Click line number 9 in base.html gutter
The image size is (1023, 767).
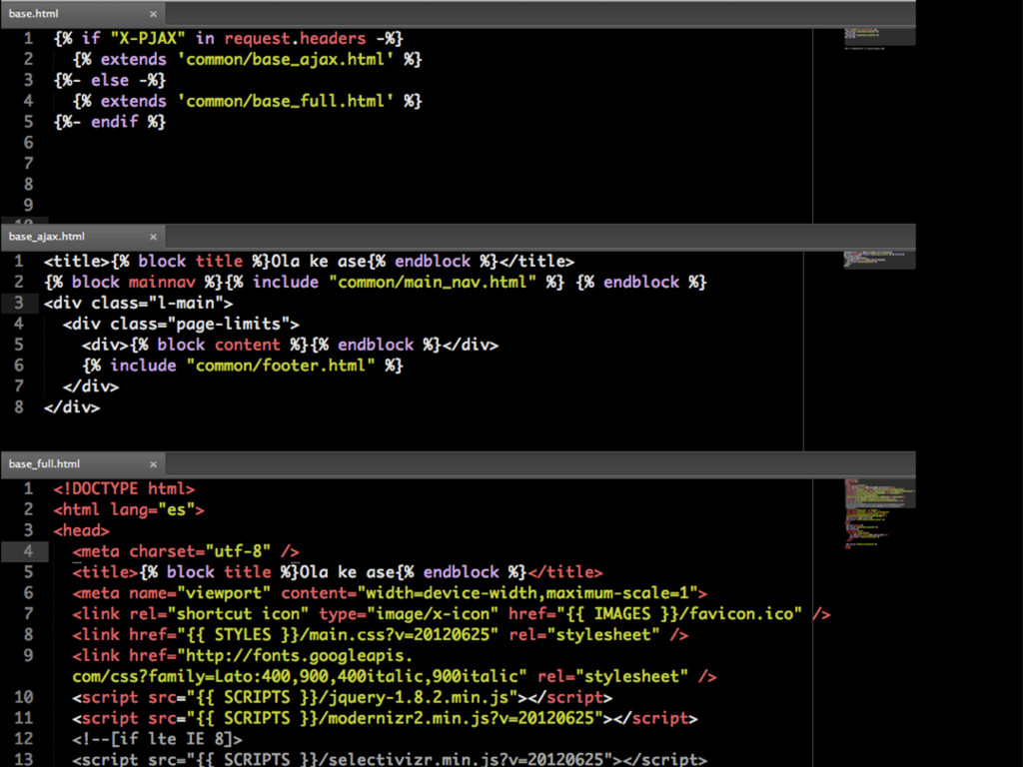pos(28,205)
